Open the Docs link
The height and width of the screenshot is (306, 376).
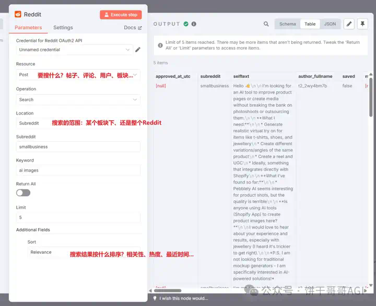[x=133, y=28]
